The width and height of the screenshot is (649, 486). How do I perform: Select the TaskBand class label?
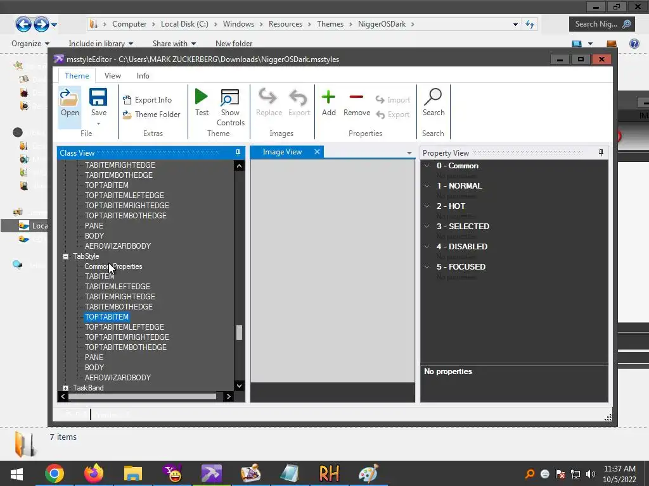point(88,388)
